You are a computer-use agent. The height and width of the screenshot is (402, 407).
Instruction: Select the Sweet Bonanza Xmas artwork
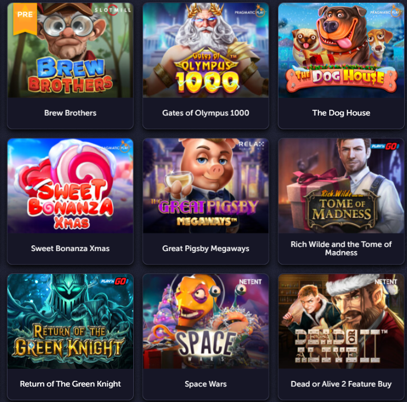click(70, 186)
